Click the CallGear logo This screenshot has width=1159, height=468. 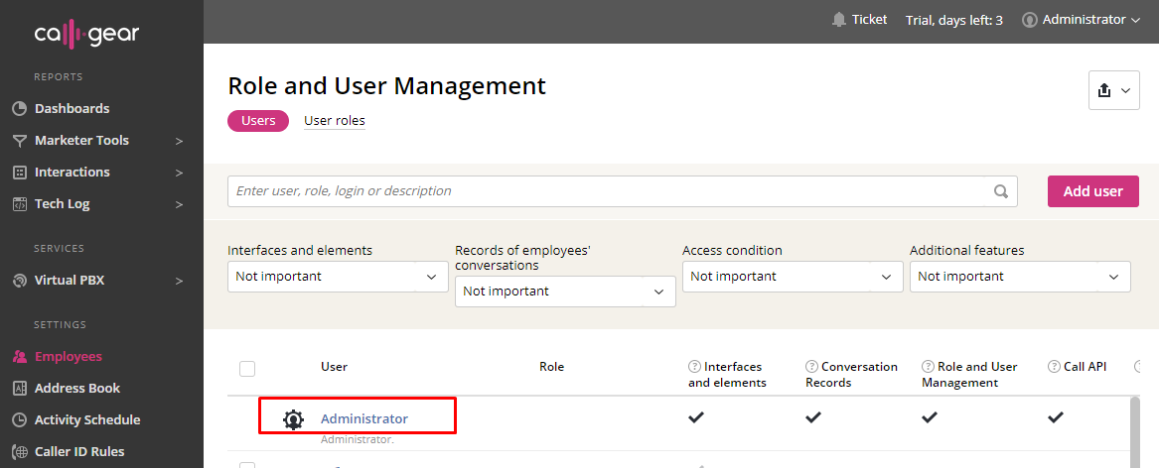(86, 35)
